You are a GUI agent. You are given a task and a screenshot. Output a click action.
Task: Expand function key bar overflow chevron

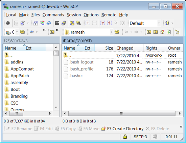181,127
